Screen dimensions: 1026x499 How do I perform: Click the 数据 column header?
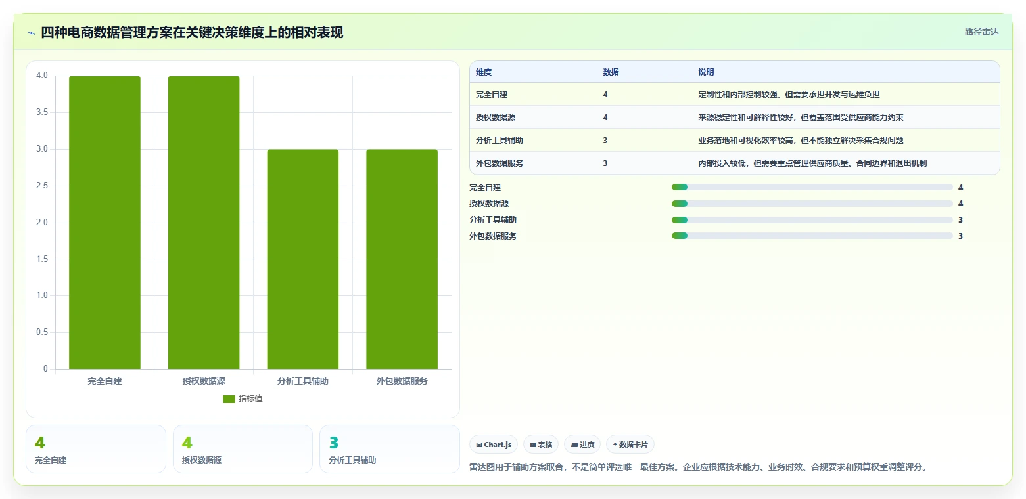[x=611, y=72]
